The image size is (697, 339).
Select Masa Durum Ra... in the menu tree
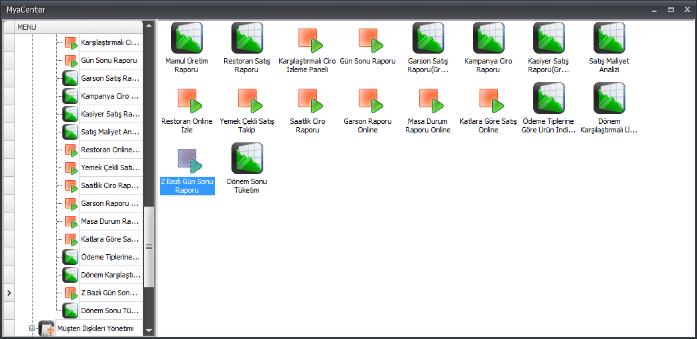coord(111,221)
